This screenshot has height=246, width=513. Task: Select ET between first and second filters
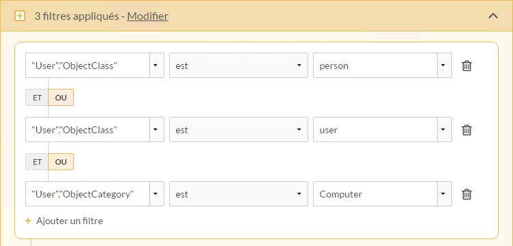coord(37,98)
